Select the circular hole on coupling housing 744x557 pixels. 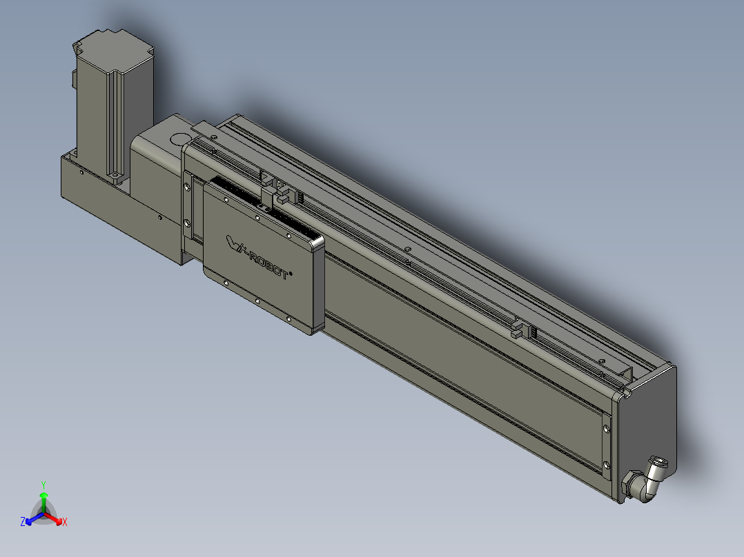pyautogui.click(x=179, y=139)
